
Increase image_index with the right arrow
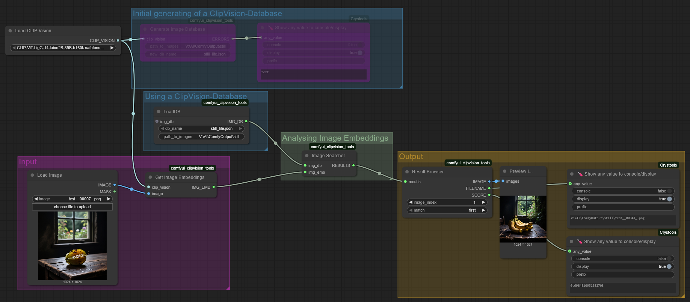pyautogui.click(x=483, y=203)
